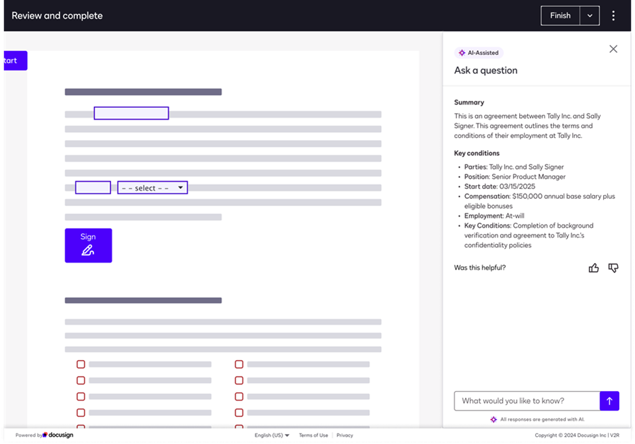The width and height of the screenshot is (635, 444).
Task: Click the sparkle icon beside AI responses disclaimer
Action: coord(493,420)
